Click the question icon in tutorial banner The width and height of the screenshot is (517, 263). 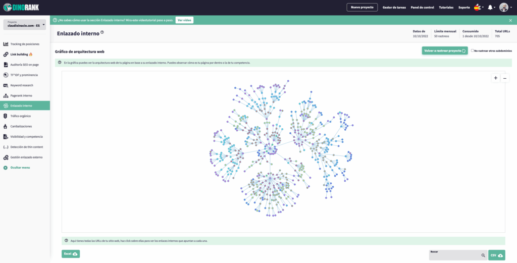click(x=55, y=20)
